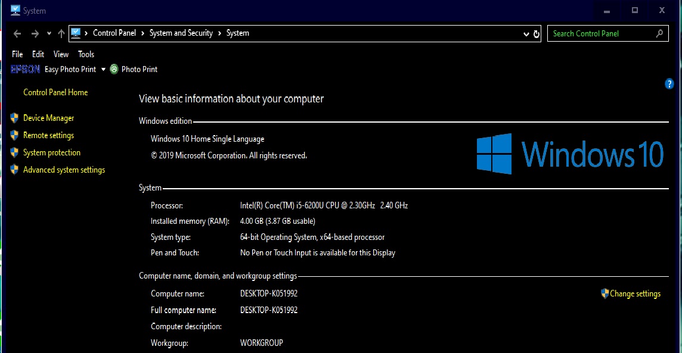Open Advanced system settings
682x353 pixels.
pos(64,170)
